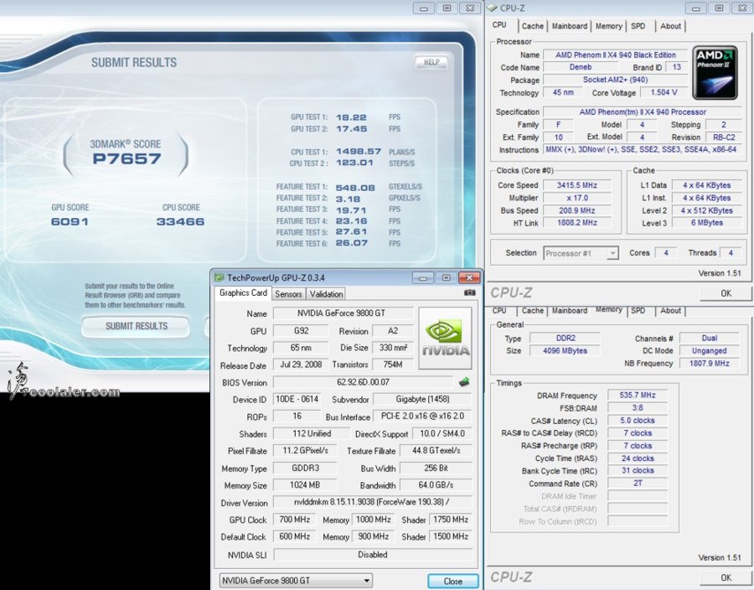754x590 pixels.
Task: Click the Subvendor Gigabyte (1458) field
Action: pos(423,399)
